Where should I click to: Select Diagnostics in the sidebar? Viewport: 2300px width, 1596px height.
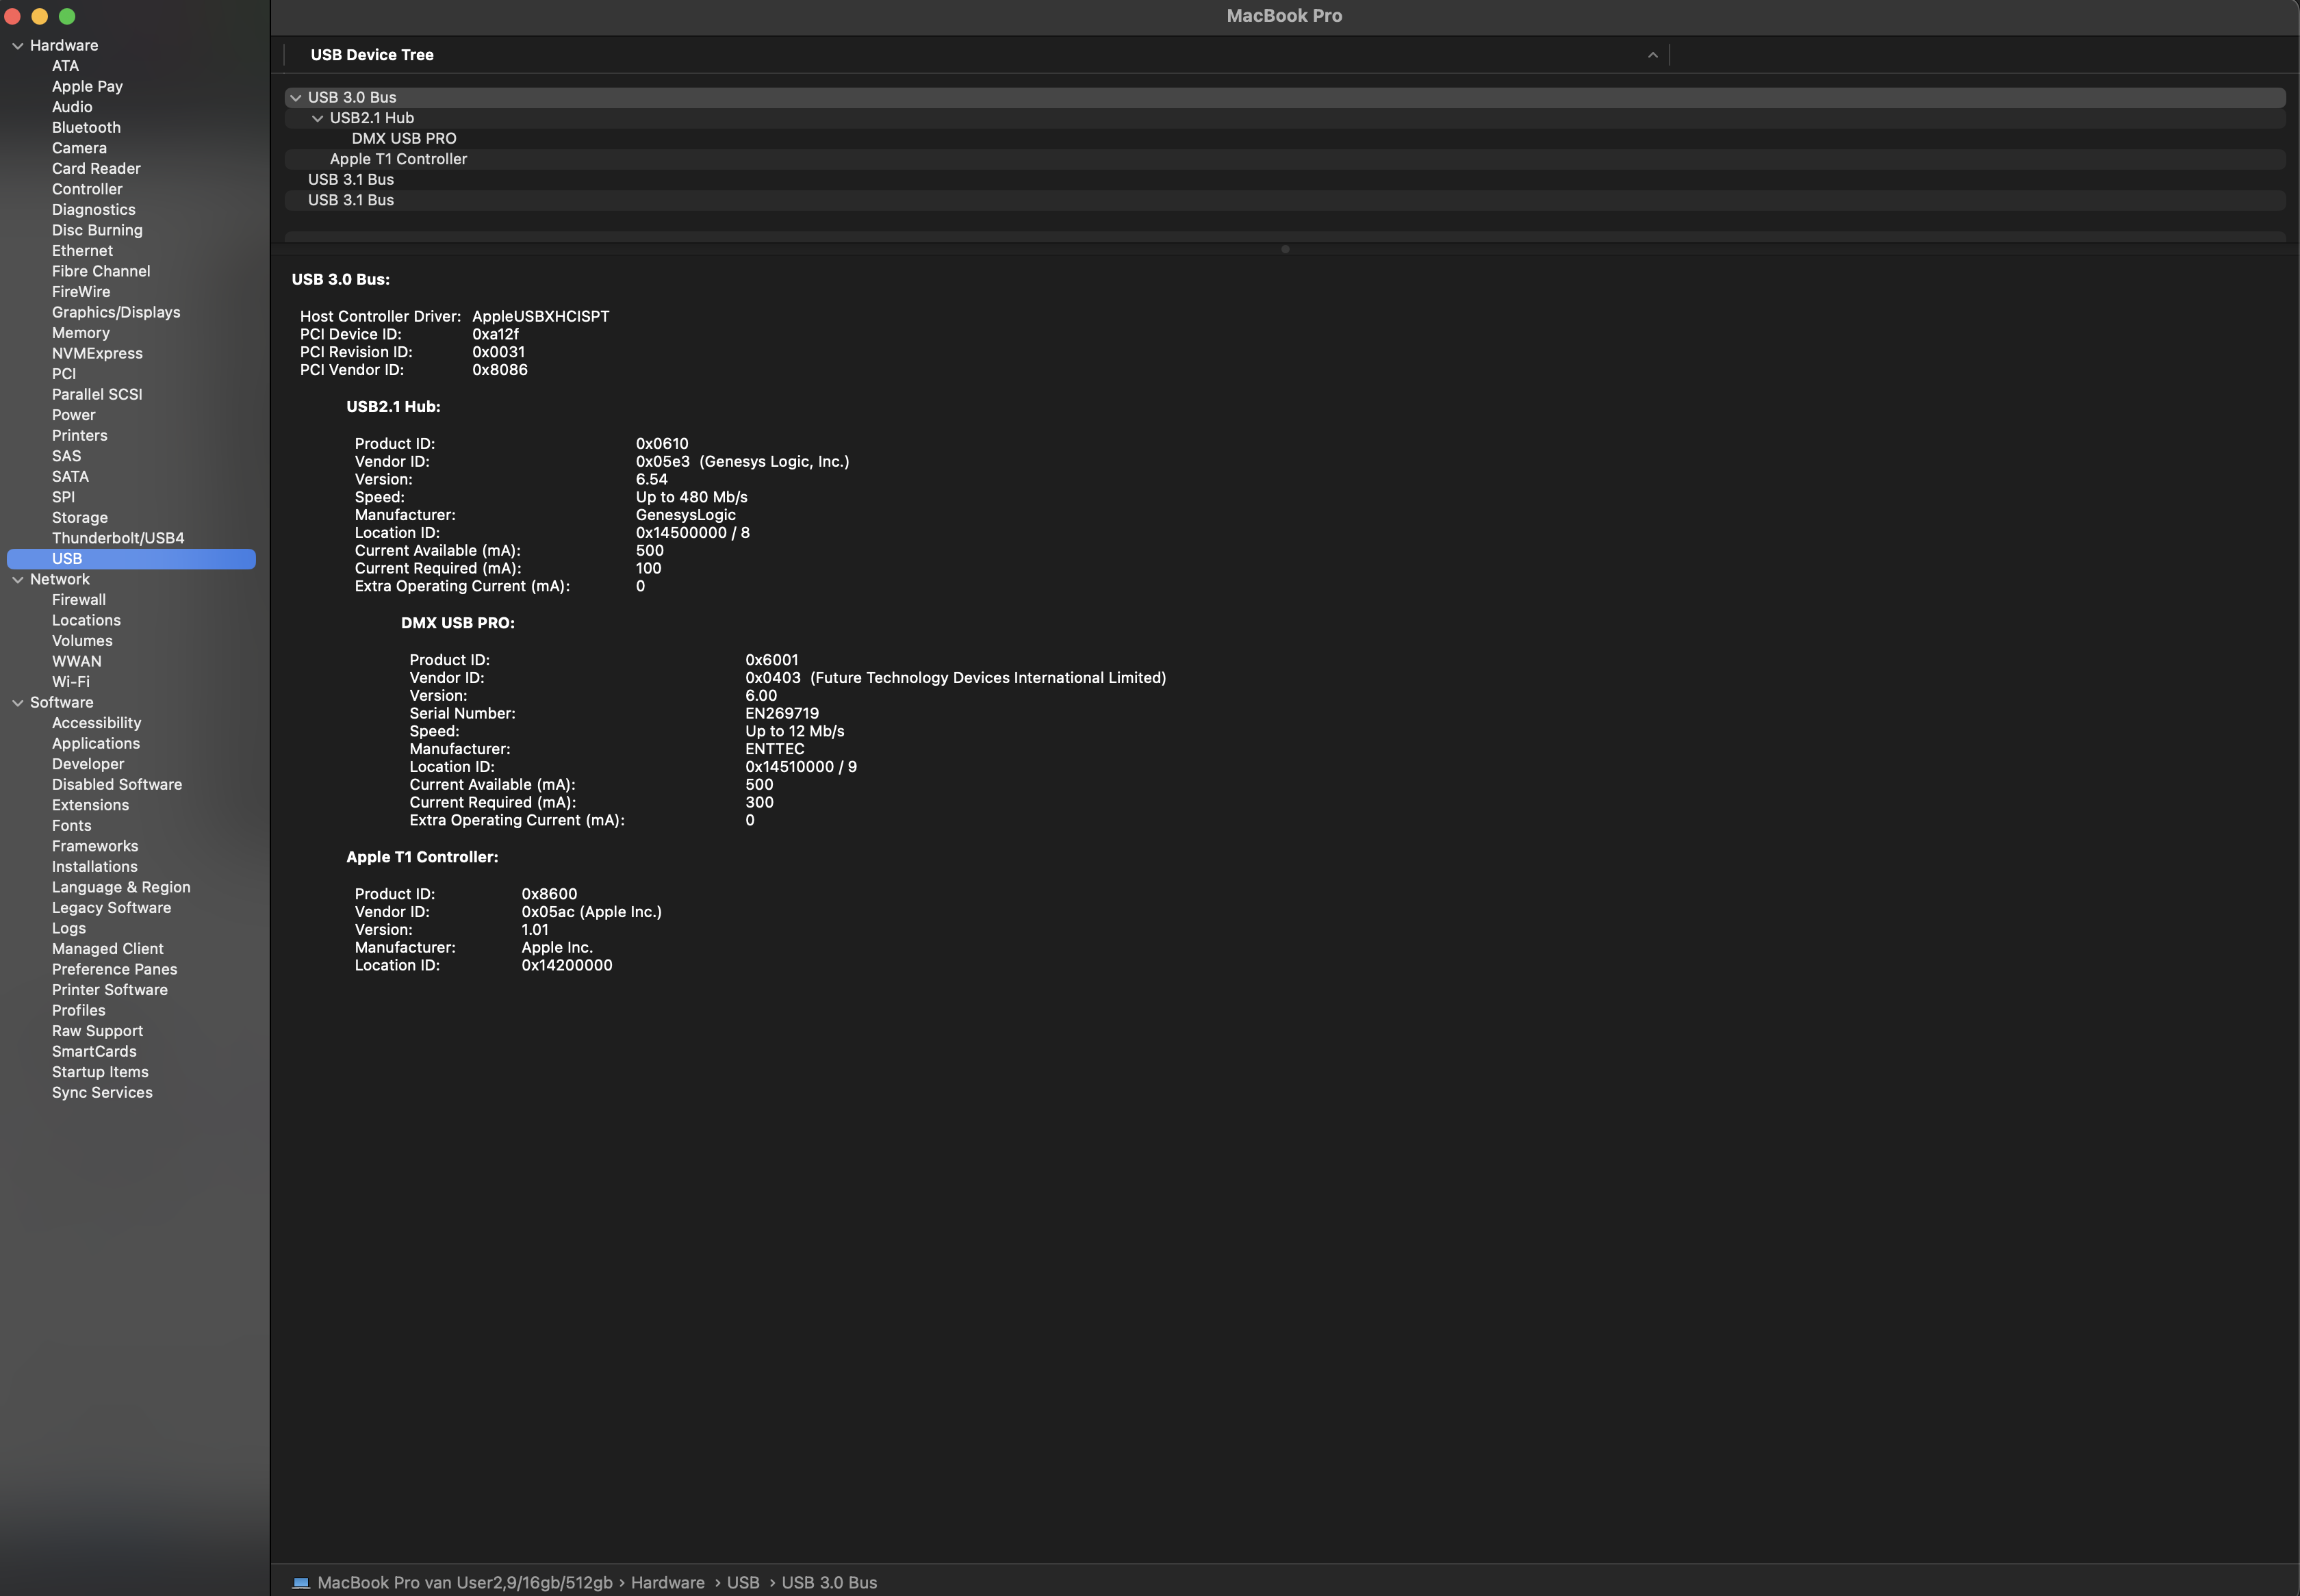point(94,209)
